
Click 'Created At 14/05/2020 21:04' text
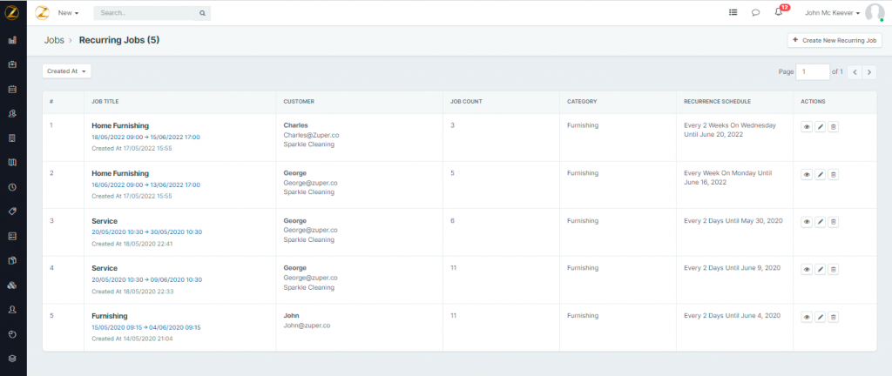tap(132, 339)
